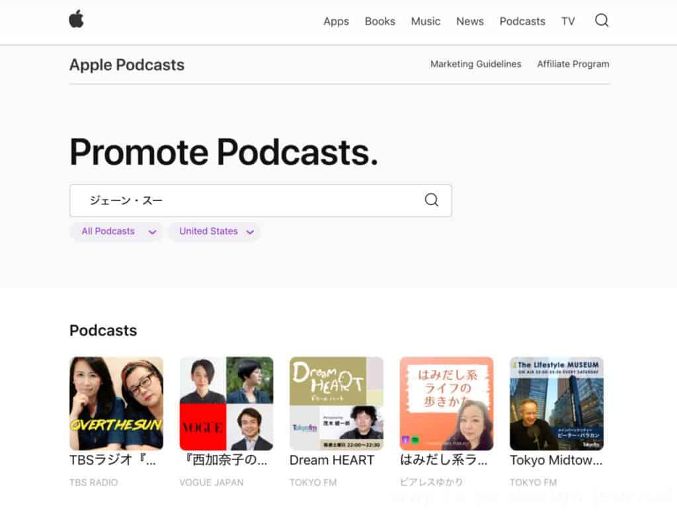The image size is (677, 513).
Task: Click the Podcasts section heading
Action: click(103, 331)
